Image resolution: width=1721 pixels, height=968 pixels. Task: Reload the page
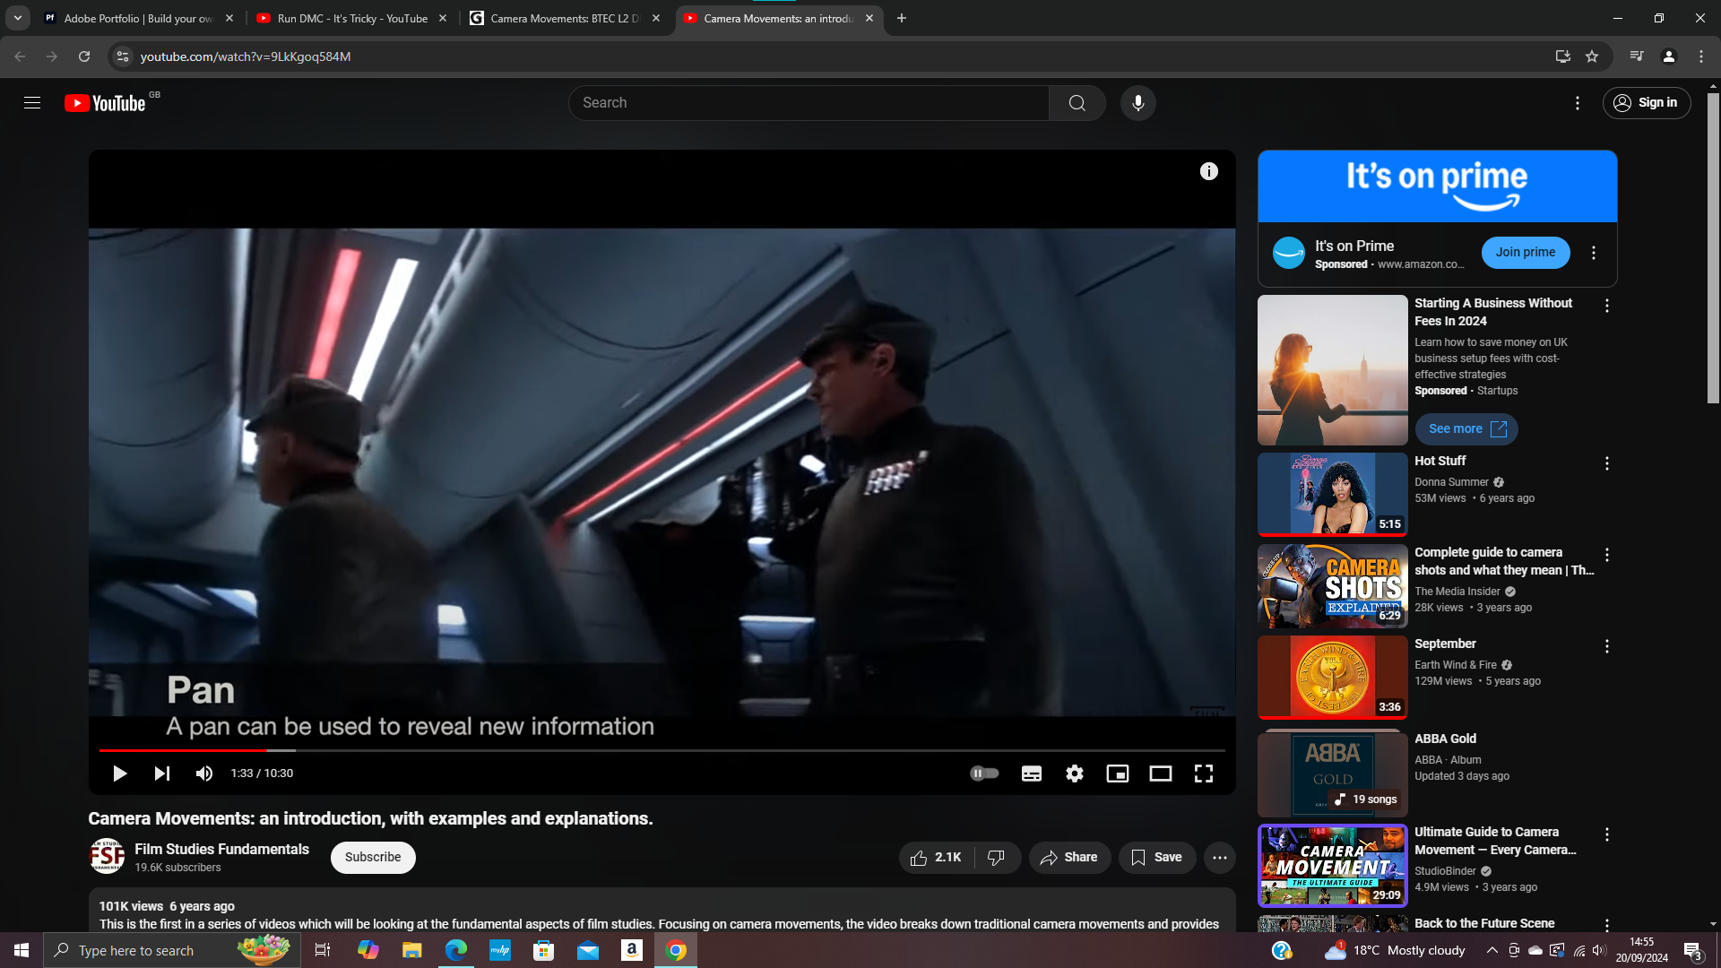click(x=84, y=56)
